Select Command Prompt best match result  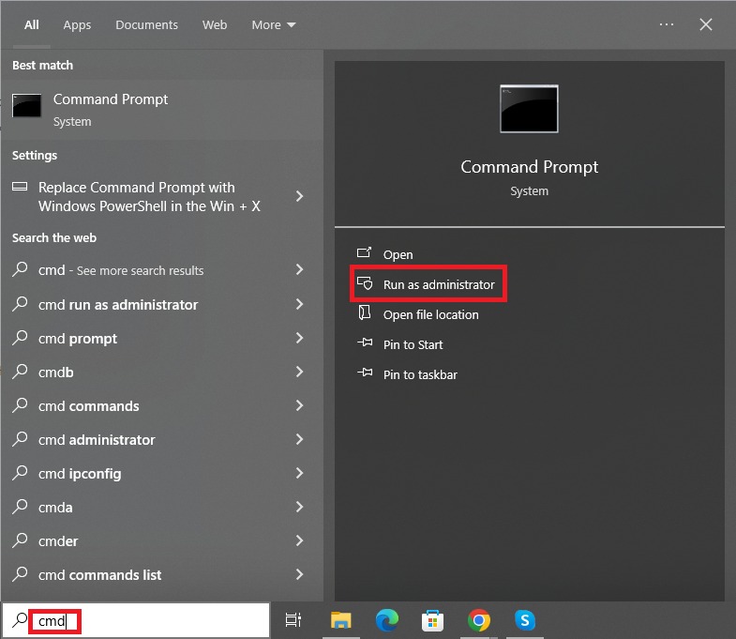[110, 108]
